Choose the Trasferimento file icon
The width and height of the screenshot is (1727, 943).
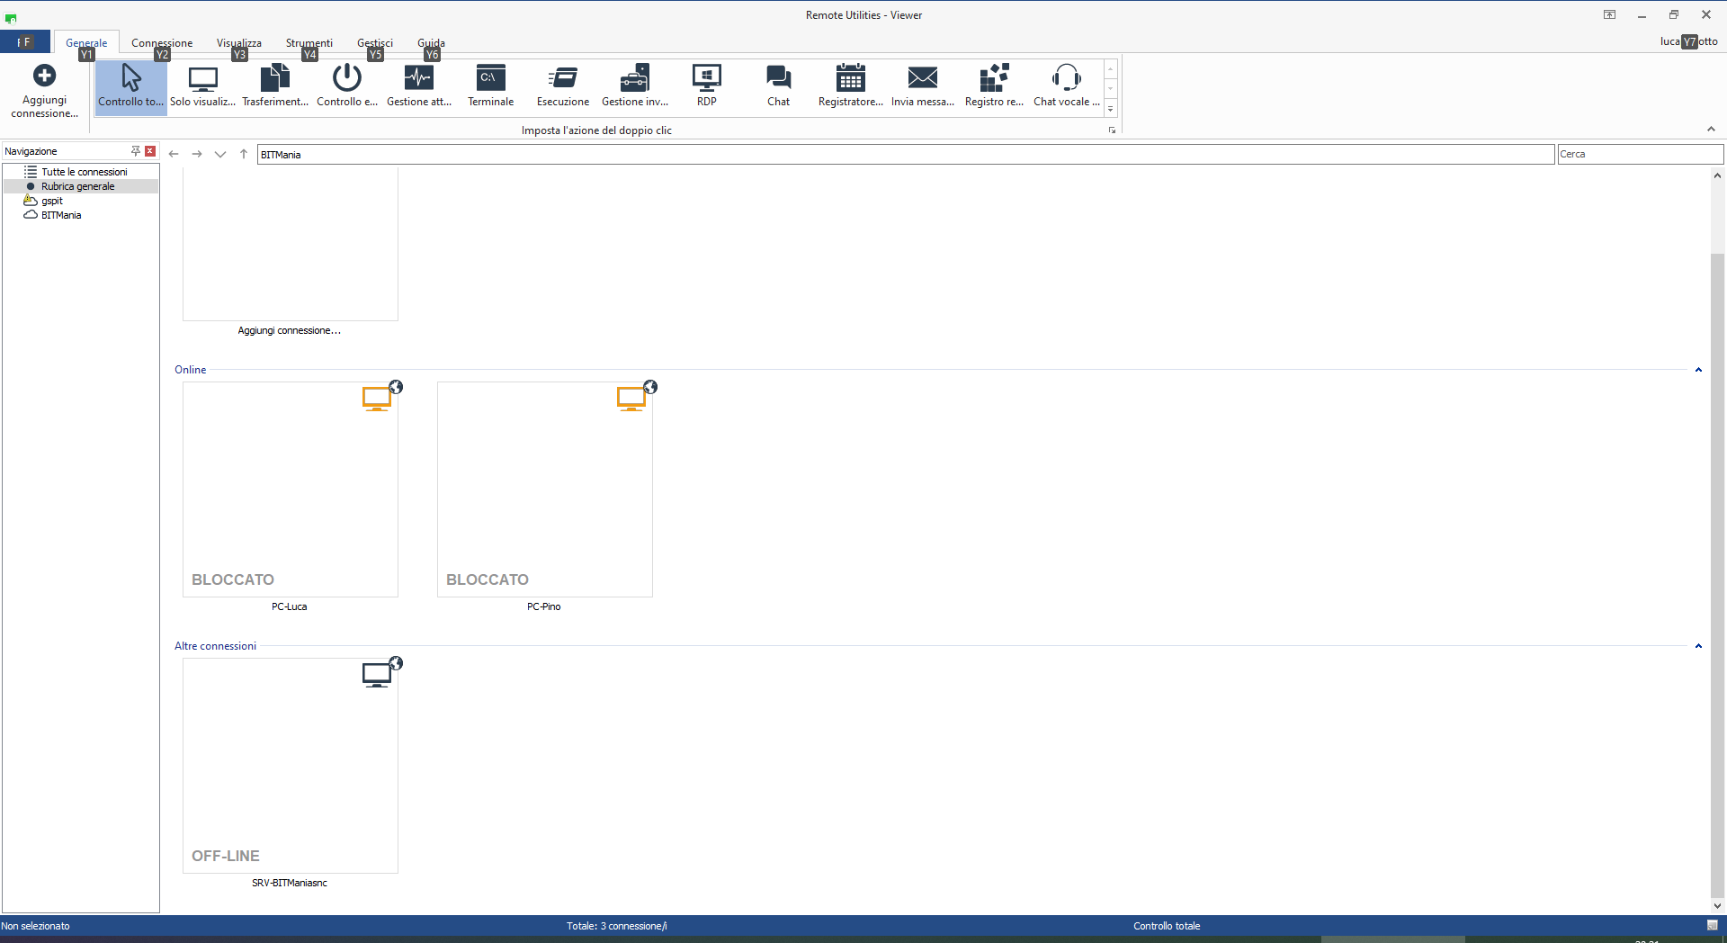(x=274, y=79)
